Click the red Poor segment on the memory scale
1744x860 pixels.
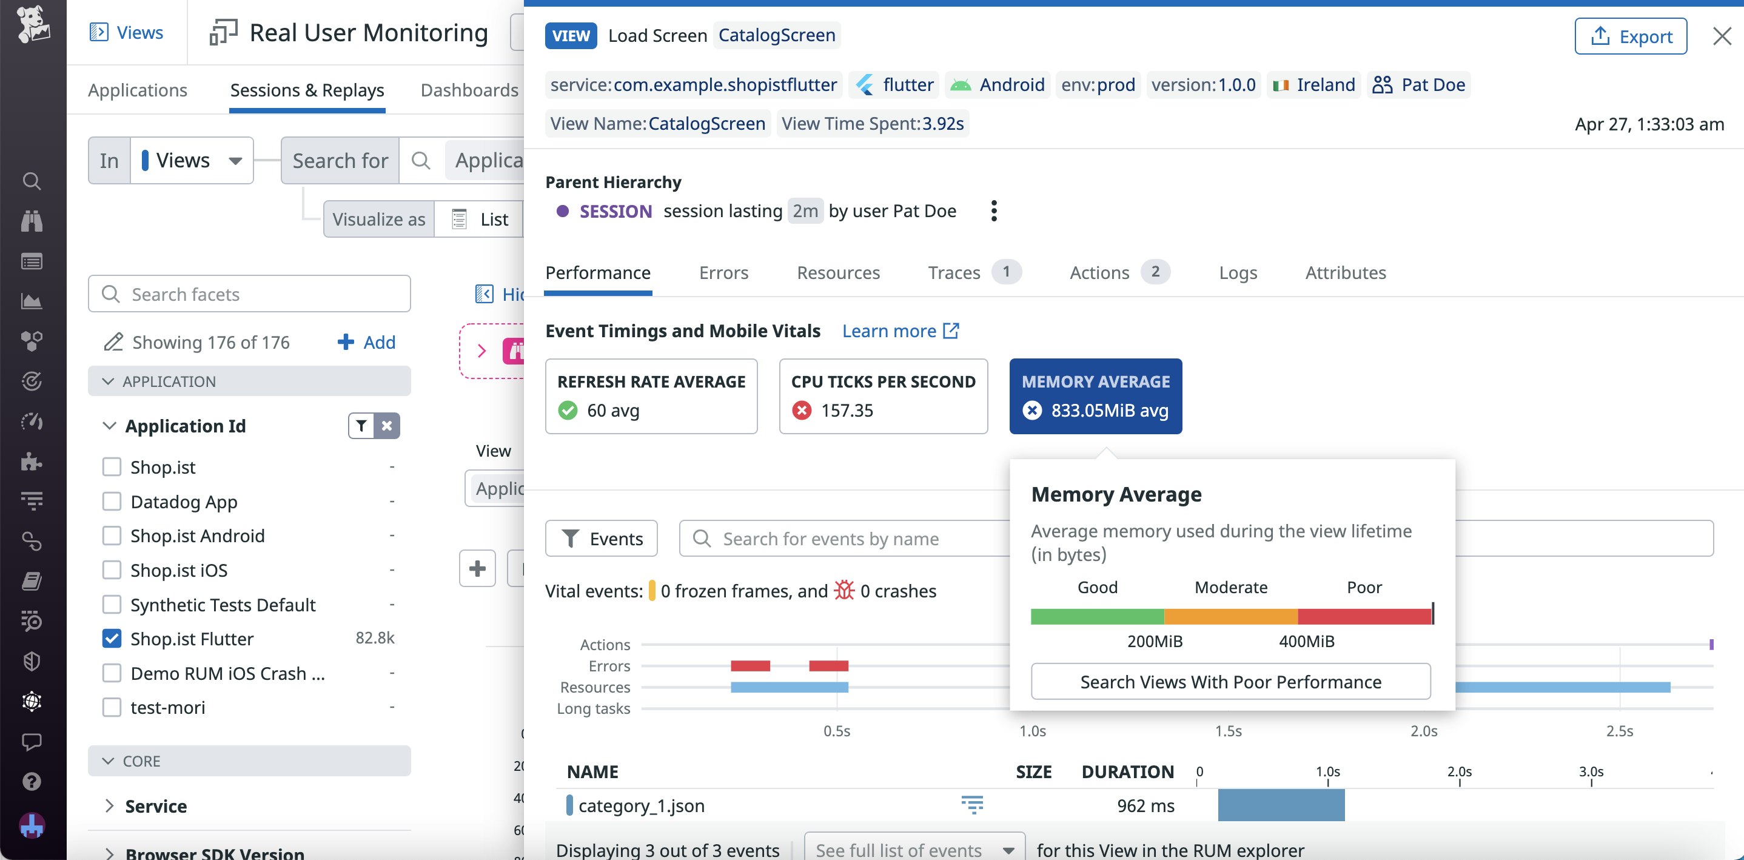click(1364, 615)
